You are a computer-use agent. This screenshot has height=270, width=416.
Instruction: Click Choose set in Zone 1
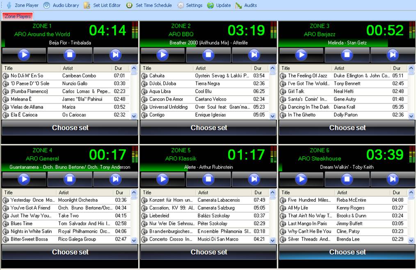pyautogui.click(x=70, y=128)
